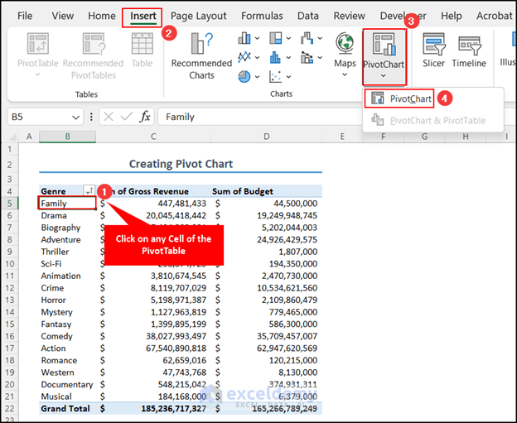Screen dimensions: 517x423
Task: Select column D header
Action: pos(267,137)
